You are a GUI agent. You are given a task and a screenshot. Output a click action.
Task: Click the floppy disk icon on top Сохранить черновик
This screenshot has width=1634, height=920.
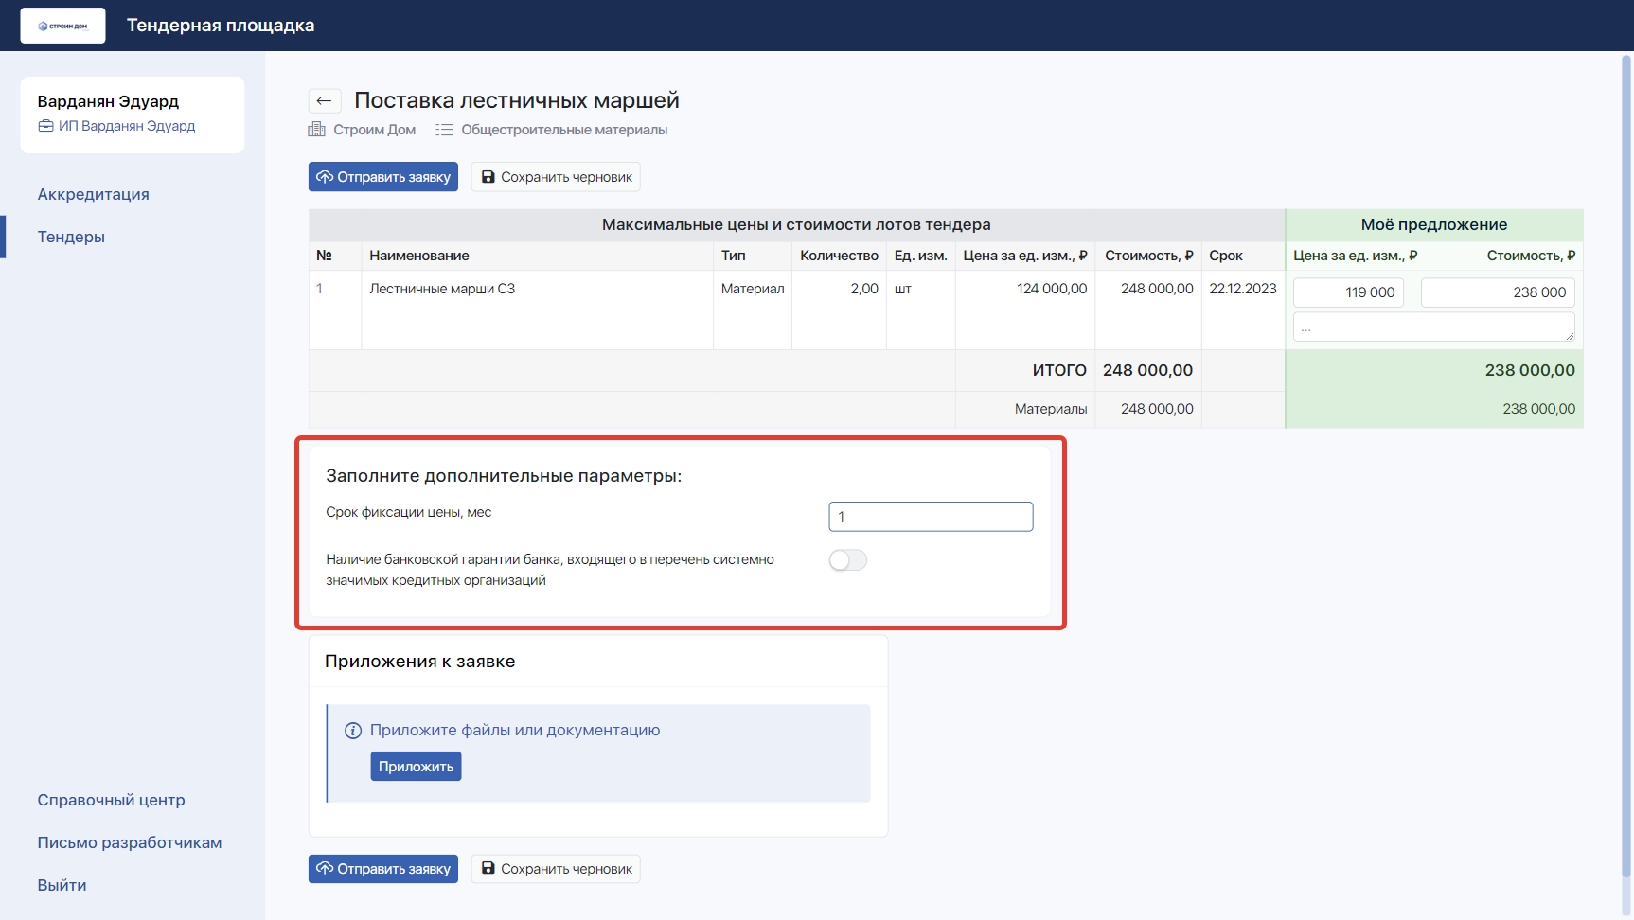(488, 177)
